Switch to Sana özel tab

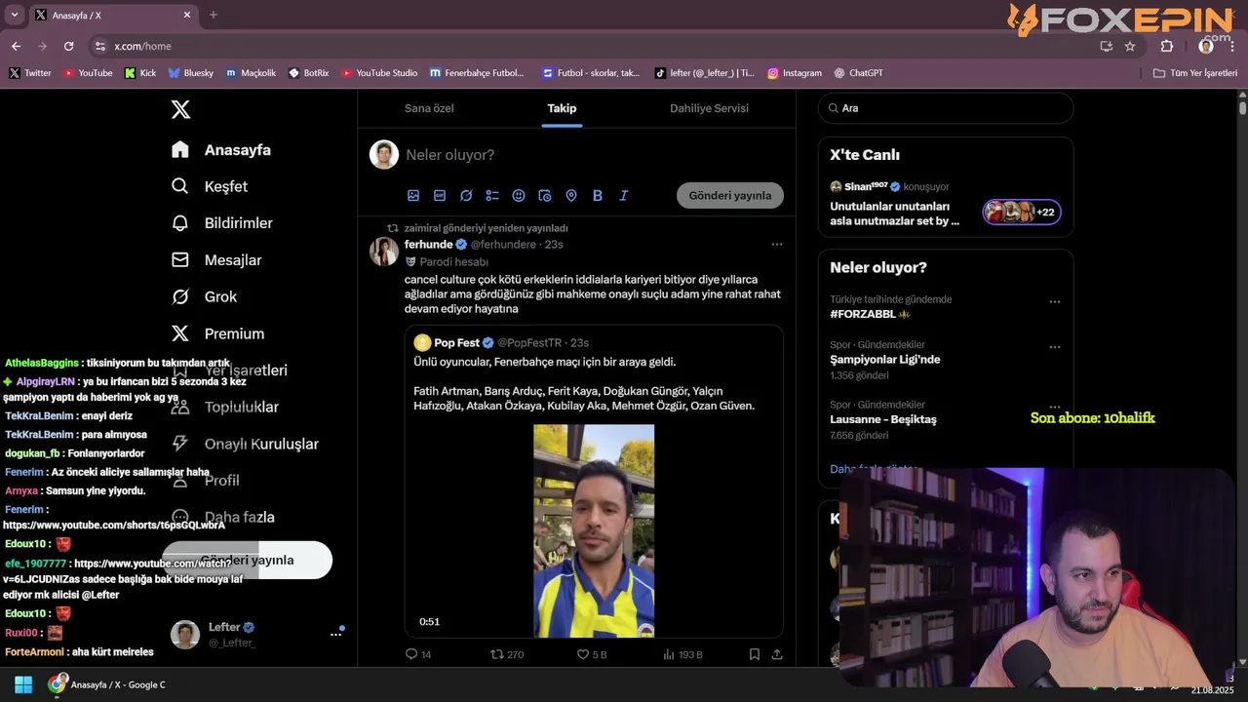tap(429, 108)
